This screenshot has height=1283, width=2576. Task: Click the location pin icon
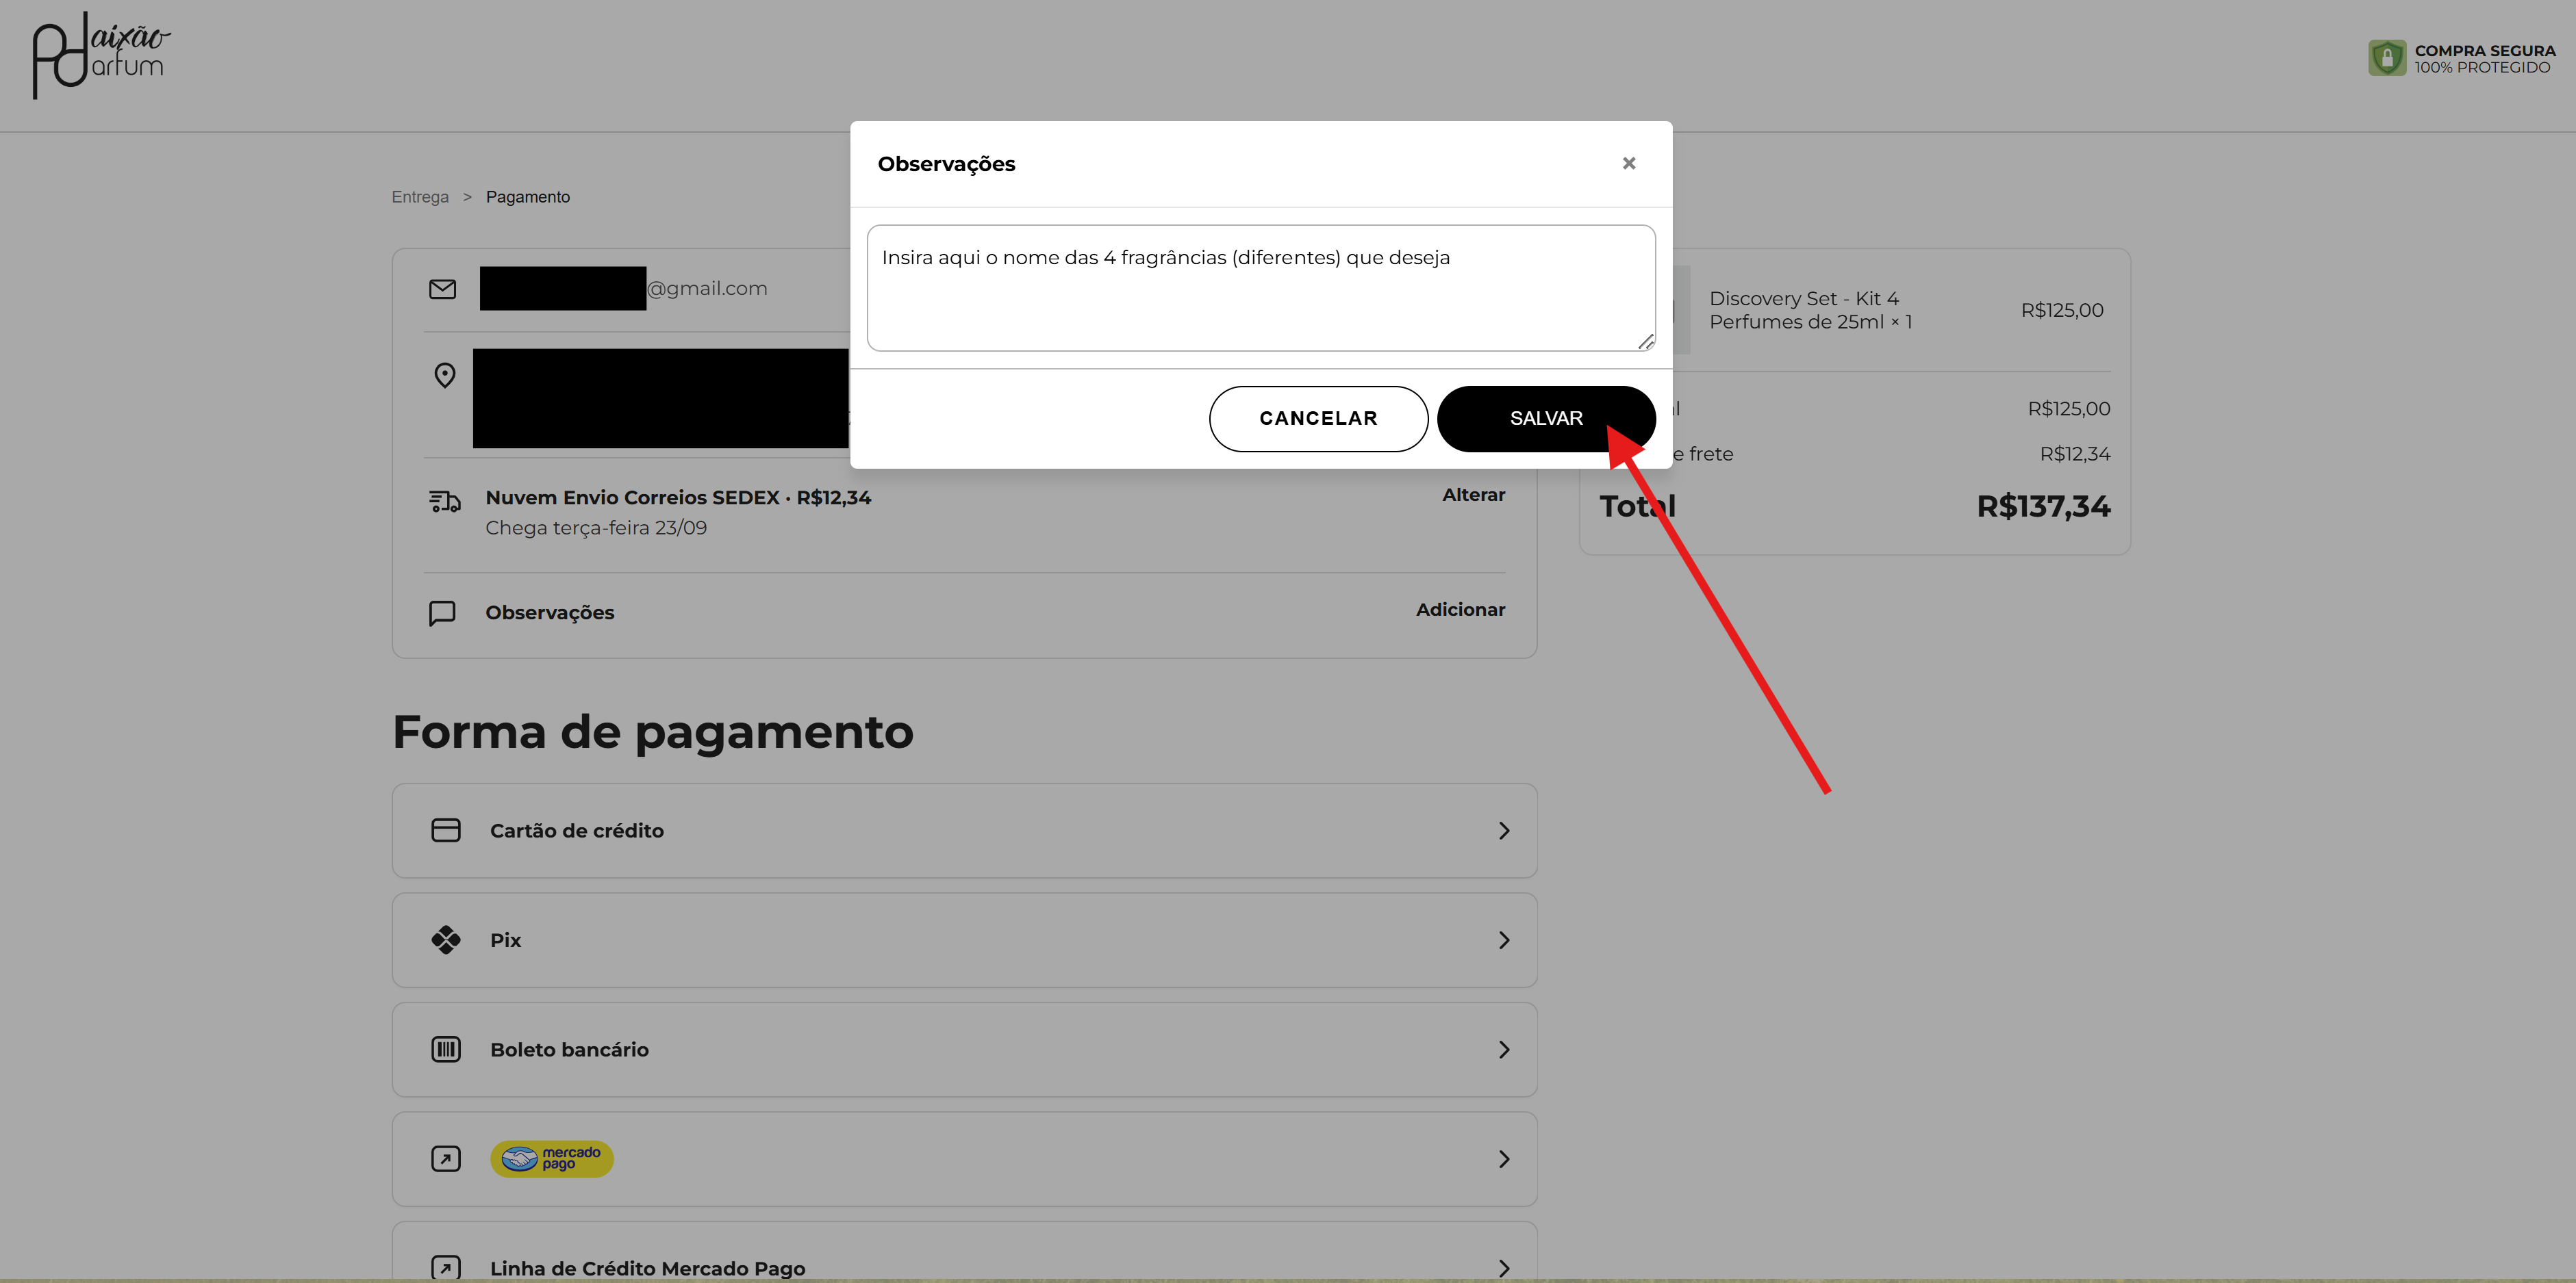coord(445,376)
